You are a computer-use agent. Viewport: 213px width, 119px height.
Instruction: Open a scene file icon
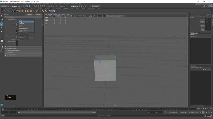point(14,6)
